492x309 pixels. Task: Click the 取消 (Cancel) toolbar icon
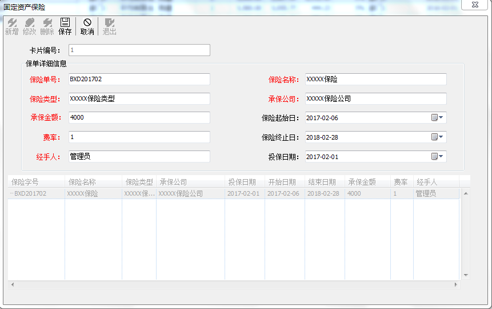pyautogui.click(x=87, y=26)
